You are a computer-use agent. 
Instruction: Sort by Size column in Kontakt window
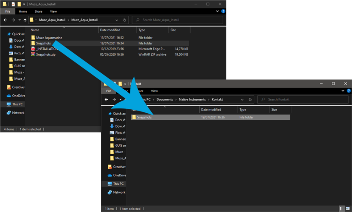[274, 109]
